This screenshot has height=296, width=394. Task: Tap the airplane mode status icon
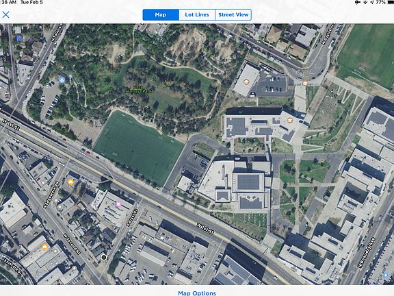(358, 2)
